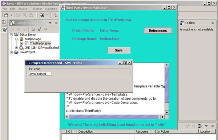This screenshot has width=218, height=140.
Task: Sort tasks by In Folder column
Action: (177, 132)
